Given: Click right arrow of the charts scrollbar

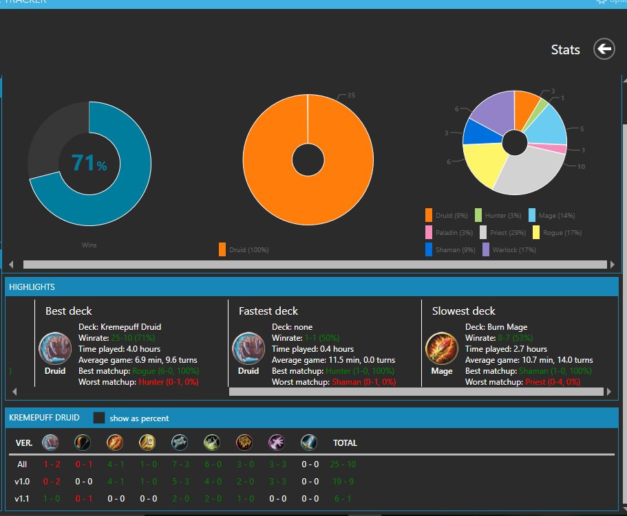Looking at the screenshot, I should point(613,265).
